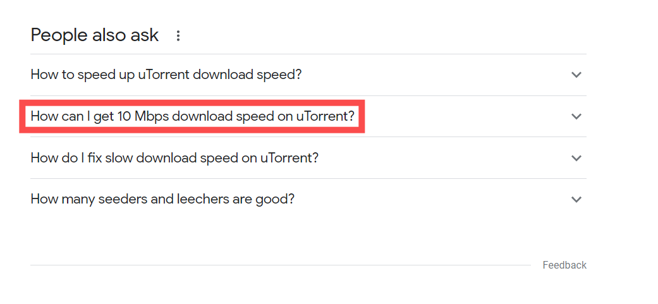
Task: Open the three-dot menu beside People also ask
Action: (178, 36)
